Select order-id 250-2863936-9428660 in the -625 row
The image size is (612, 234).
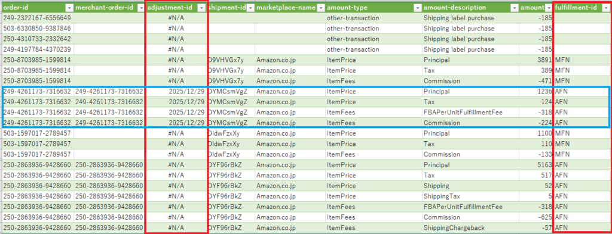pos(38,217)
